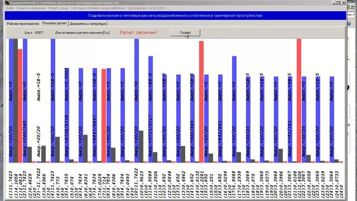This screenshot has width=357, height=201.
Task: Maximize the calculation window
Action: click(339, 3)
